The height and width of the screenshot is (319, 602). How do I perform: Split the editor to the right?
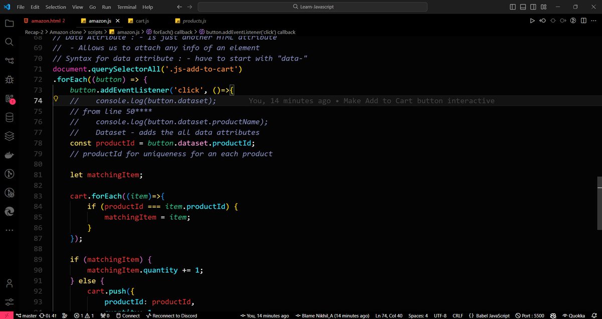point(583,21)
